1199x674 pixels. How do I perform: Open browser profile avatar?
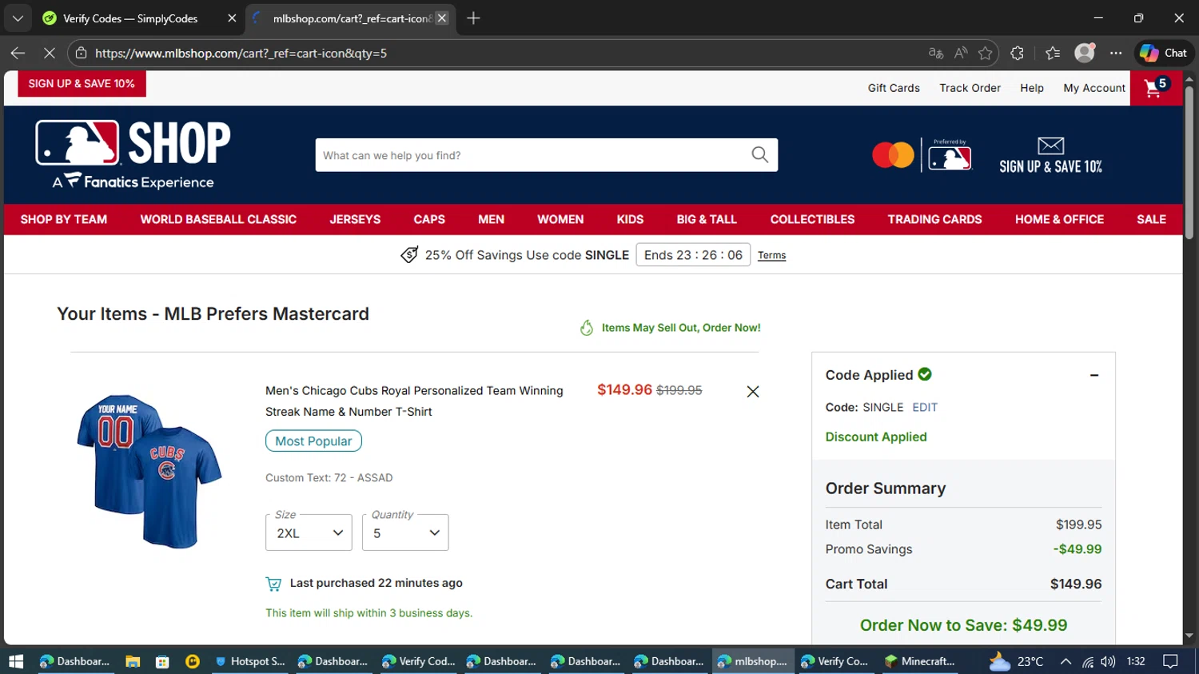(x=1085, y=53)
